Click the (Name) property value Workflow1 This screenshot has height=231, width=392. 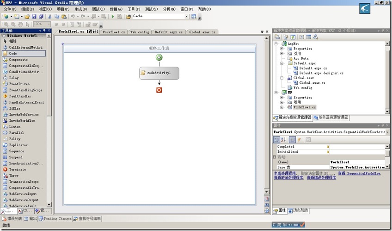(357, 162)
